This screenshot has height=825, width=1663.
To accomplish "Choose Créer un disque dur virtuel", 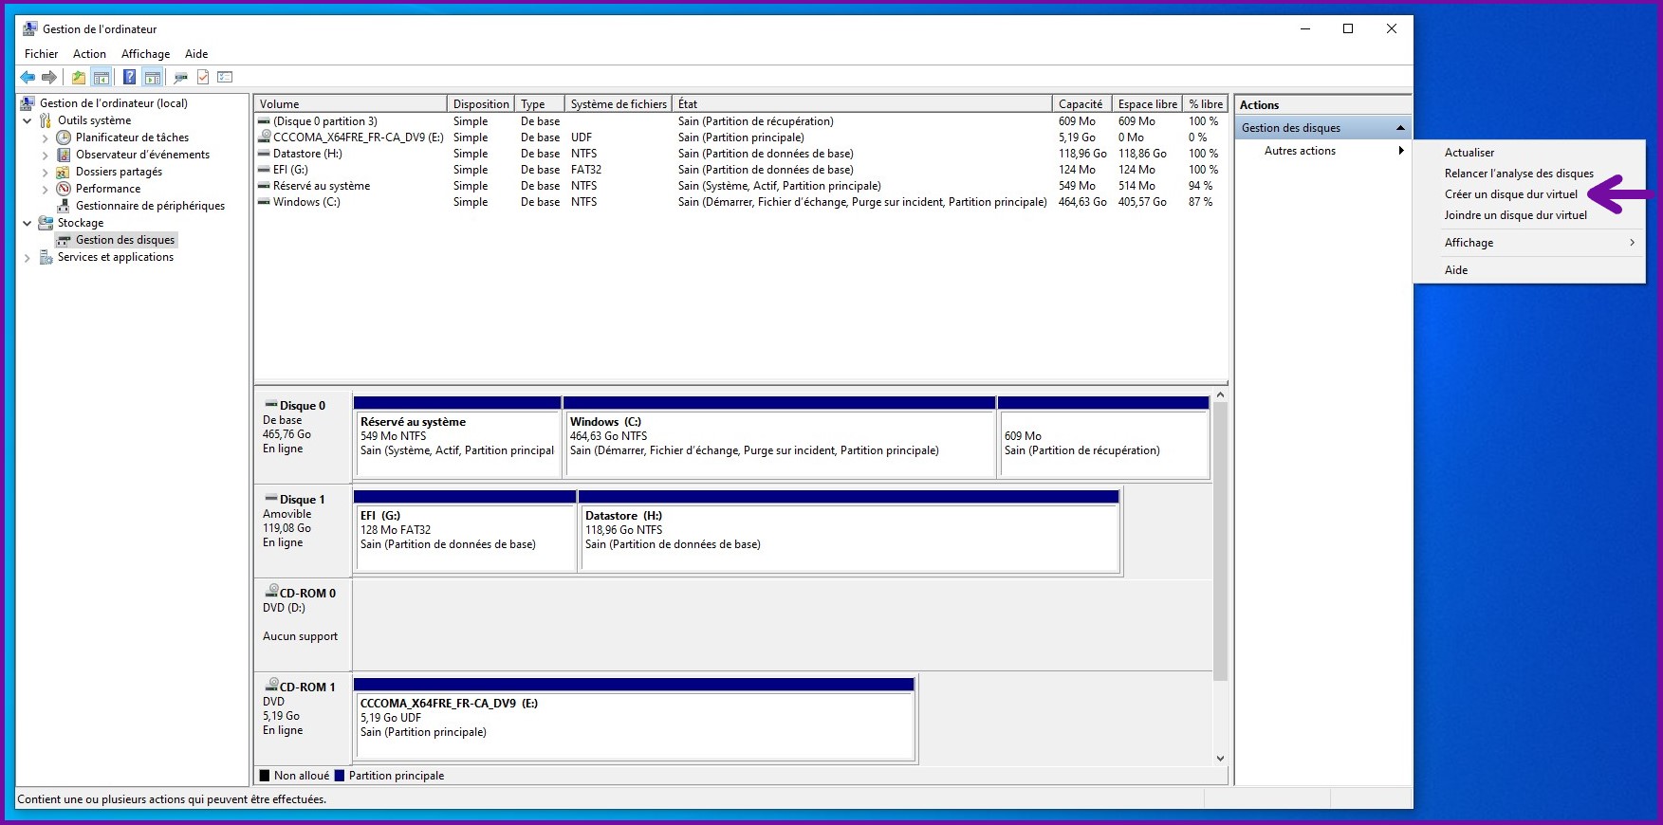I will 1510,194.
